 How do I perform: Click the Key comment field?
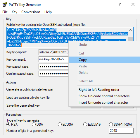point(53,59)
